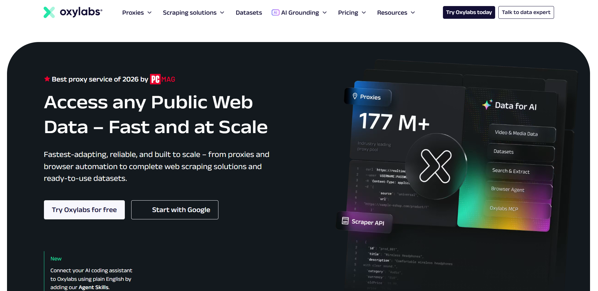Click the "Search & Extract" card
Viewport: 598px width, 291px height.
(520, 172)
